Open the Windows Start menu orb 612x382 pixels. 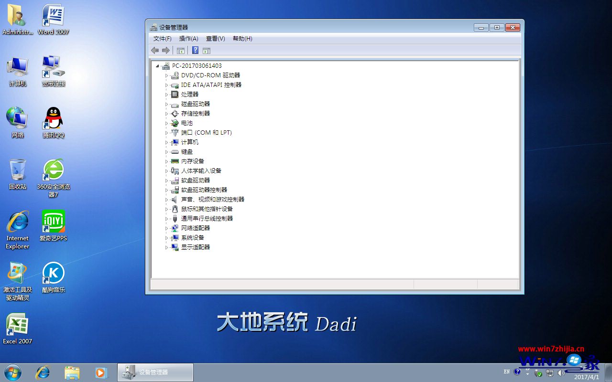[x=13, y=372]
